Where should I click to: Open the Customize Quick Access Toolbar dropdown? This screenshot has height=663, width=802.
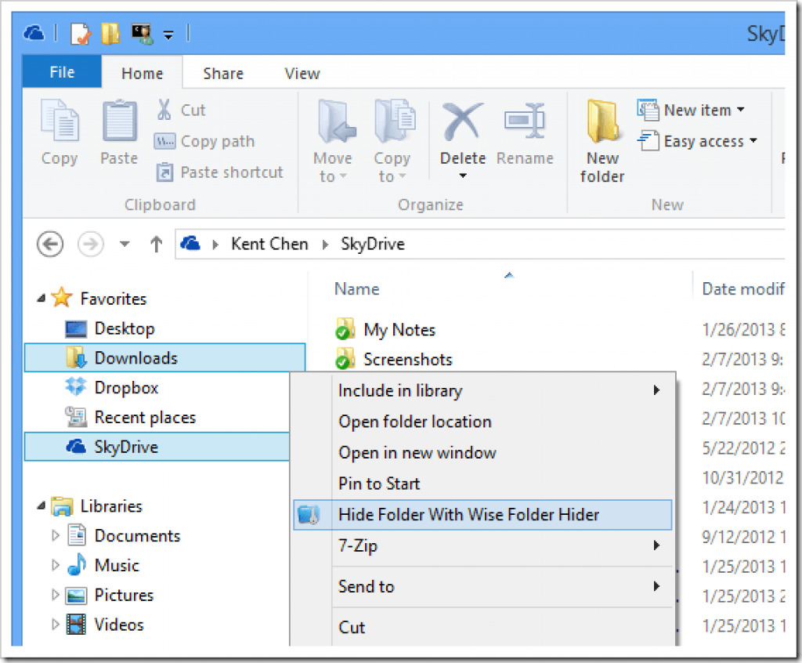[168, 34]
